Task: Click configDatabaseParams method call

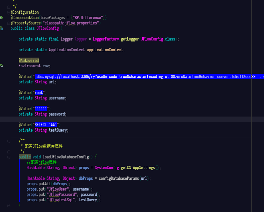Action: pyautogui.click(x=119, y=179)
